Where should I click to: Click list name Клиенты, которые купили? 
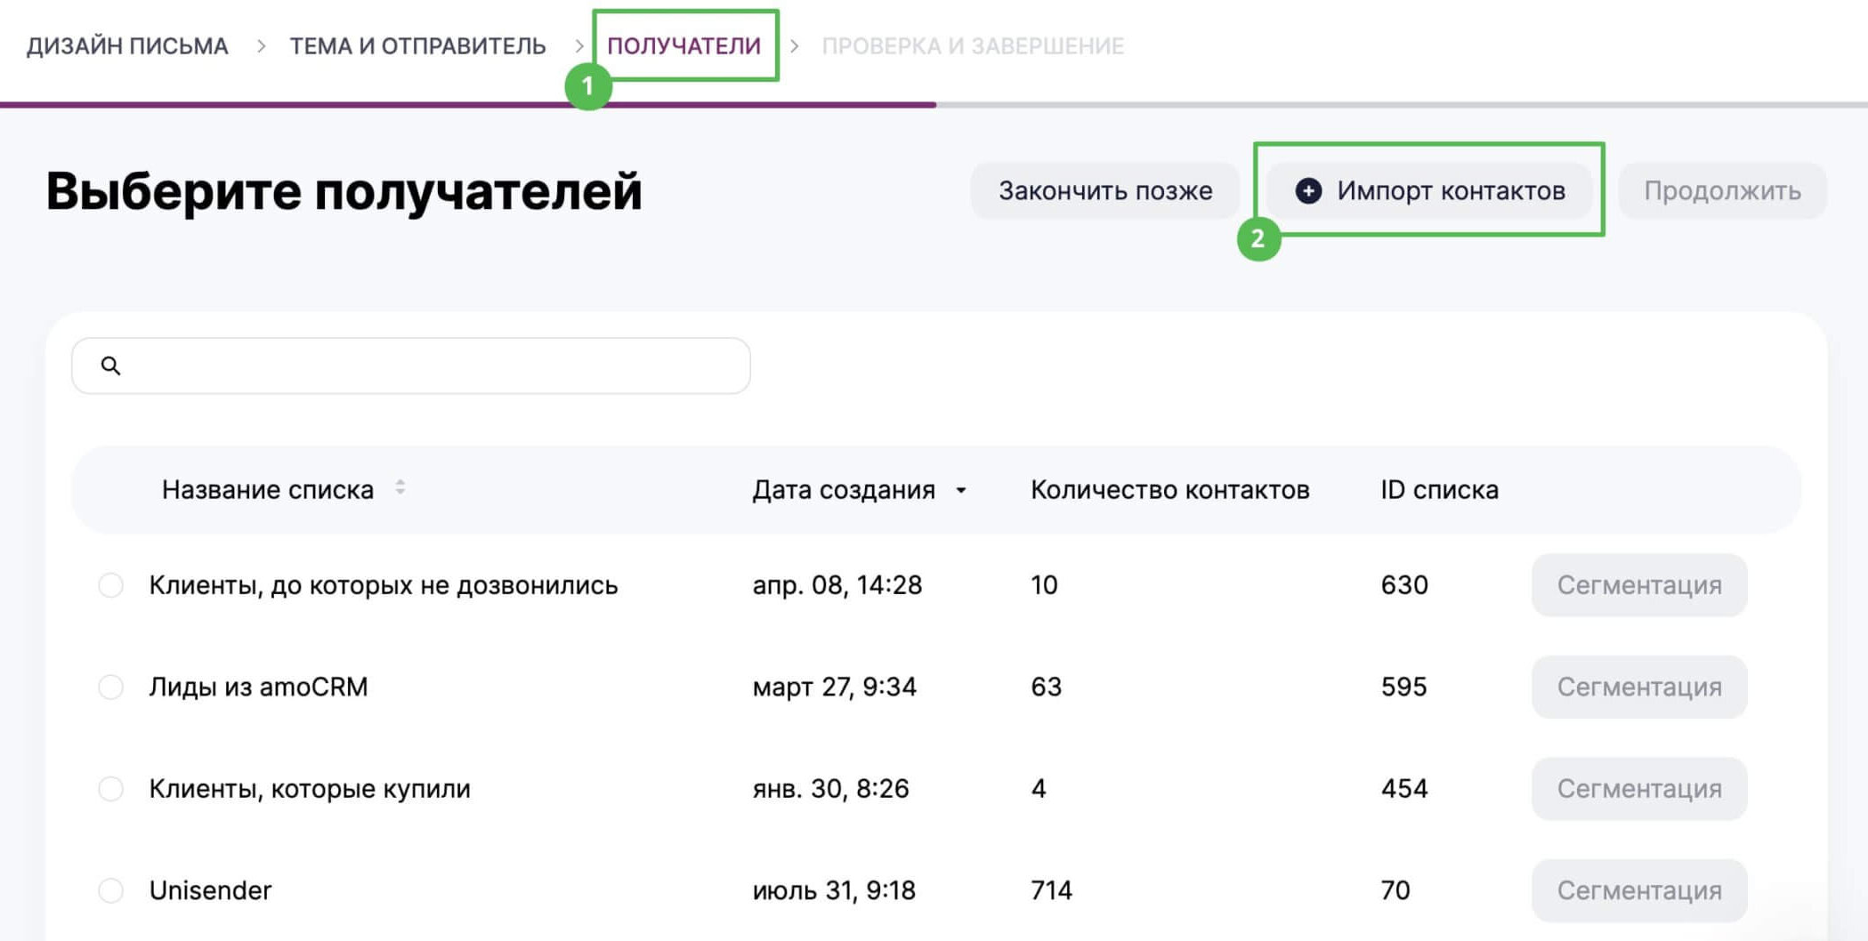tap(310, 789)
